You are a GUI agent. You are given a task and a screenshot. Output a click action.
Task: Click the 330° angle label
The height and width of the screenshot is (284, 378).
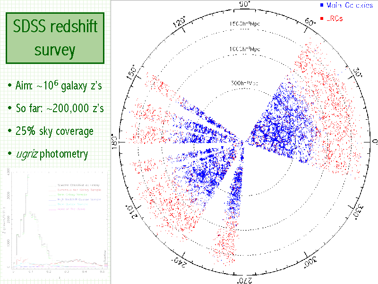click(x=358, y=212)
